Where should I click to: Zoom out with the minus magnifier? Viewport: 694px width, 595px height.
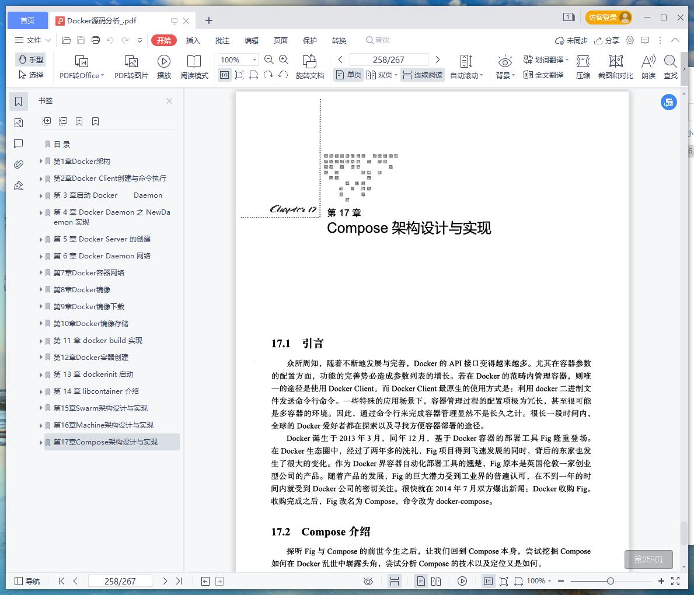tap(268, 60)
